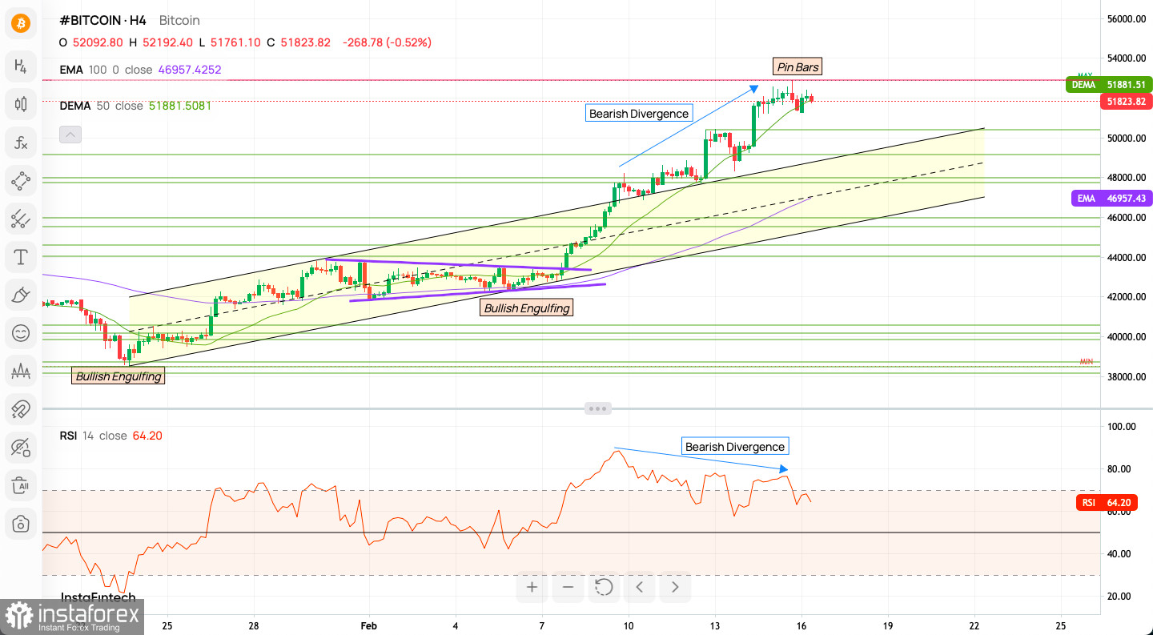Reset the chart view
Screen dimensions: 1153x635
(x=604, y=587)
